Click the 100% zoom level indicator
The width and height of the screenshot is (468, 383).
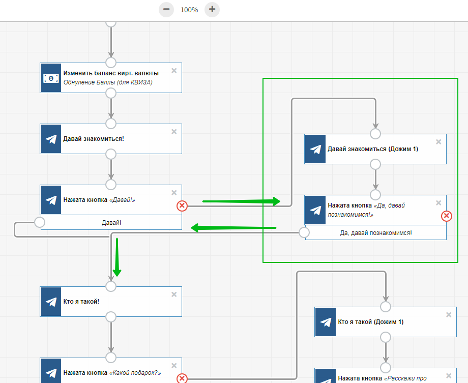coord(189,10)
